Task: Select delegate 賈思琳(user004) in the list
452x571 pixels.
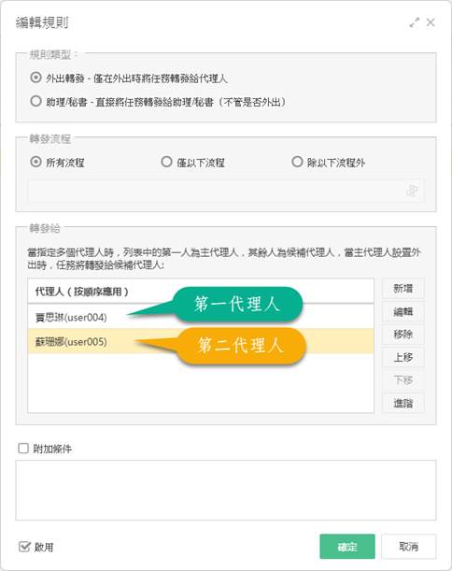Action: click(x=201, y=317)
